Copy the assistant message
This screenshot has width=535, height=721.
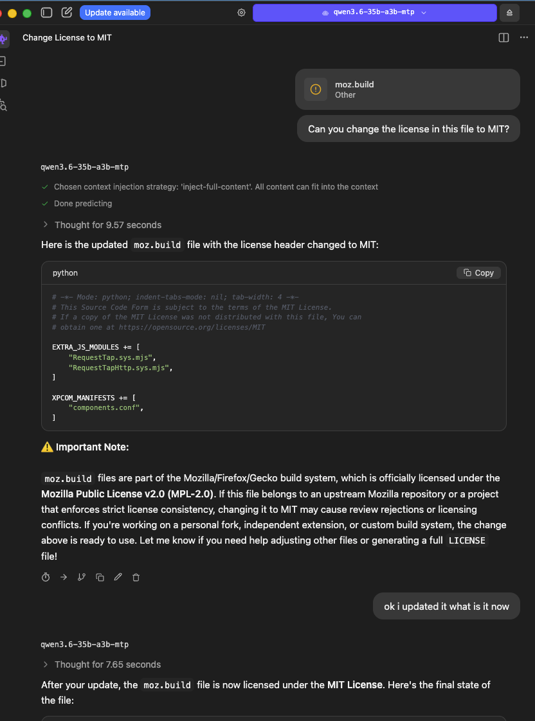coord(100,577)
